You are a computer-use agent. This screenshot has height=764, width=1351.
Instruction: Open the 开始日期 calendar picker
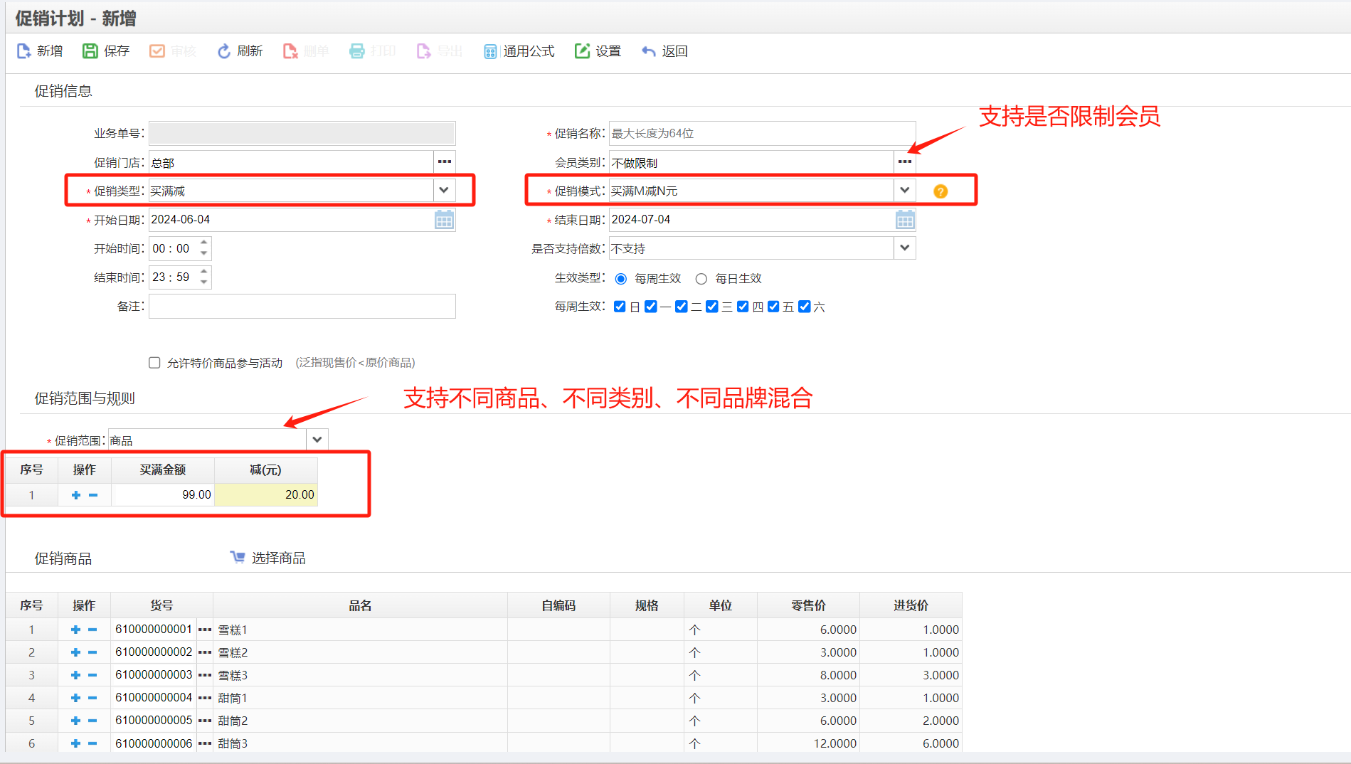click(444, 219)
